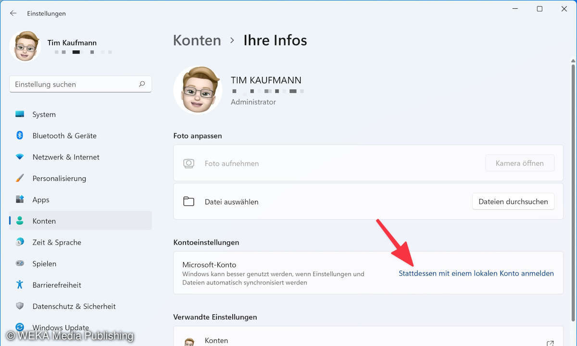Open System settings
This screenshot has height=346, width=577.
tap(80, 114)
